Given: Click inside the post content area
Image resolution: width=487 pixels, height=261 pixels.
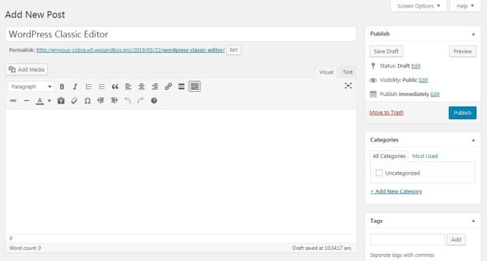Looking at the screenshot, I should 181,171.
